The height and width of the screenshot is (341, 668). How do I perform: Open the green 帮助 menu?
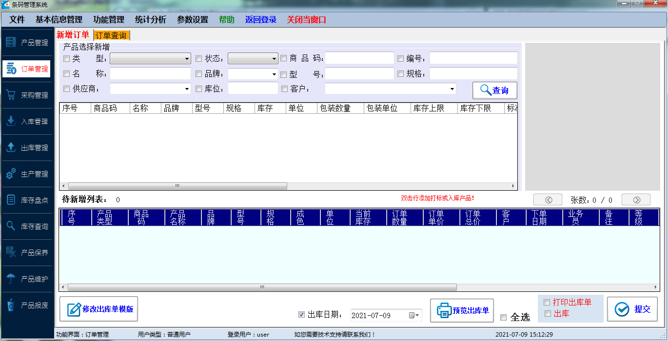(227, 20)
